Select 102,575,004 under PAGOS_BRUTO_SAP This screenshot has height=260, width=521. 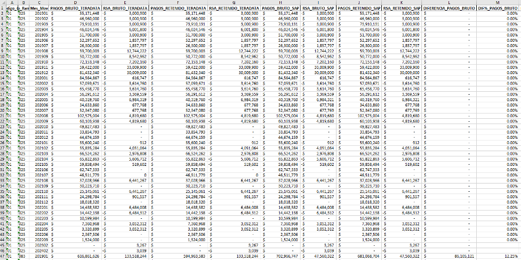[281, 115]
